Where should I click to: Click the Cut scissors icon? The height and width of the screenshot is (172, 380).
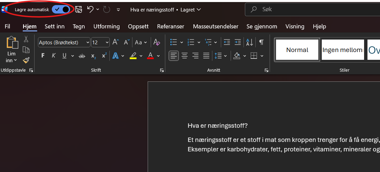[26, 39]
